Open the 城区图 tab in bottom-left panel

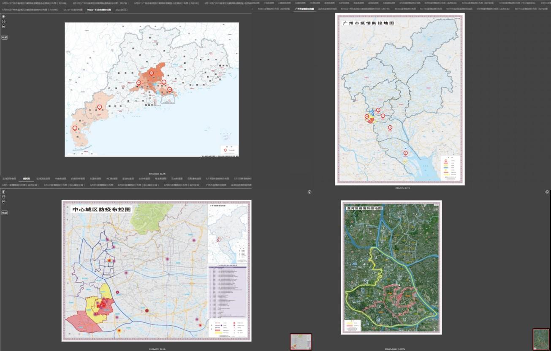[x=26, y=178]
